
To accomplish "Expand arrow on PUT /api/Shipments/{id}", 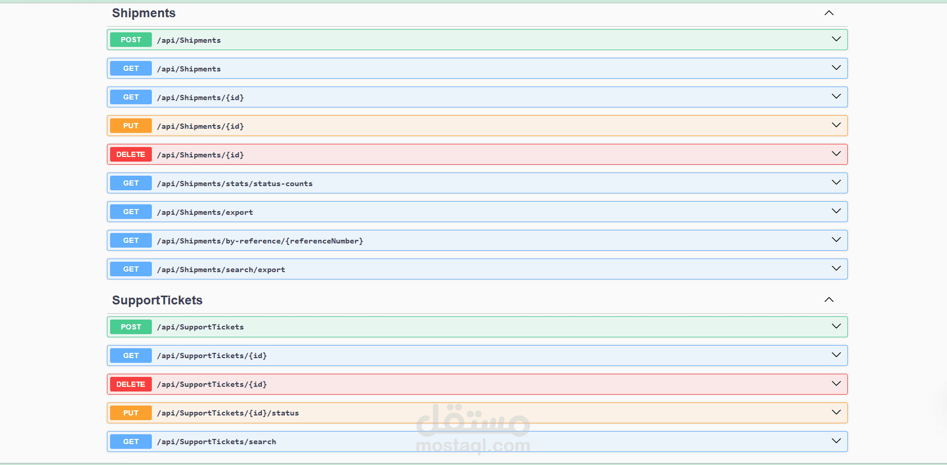I will coord(836,125).
